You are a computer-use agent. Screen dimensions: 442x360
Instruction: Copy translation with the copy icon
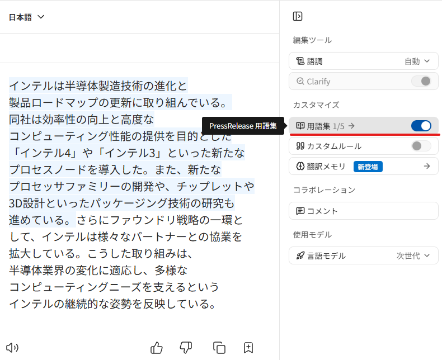[219, 348]
